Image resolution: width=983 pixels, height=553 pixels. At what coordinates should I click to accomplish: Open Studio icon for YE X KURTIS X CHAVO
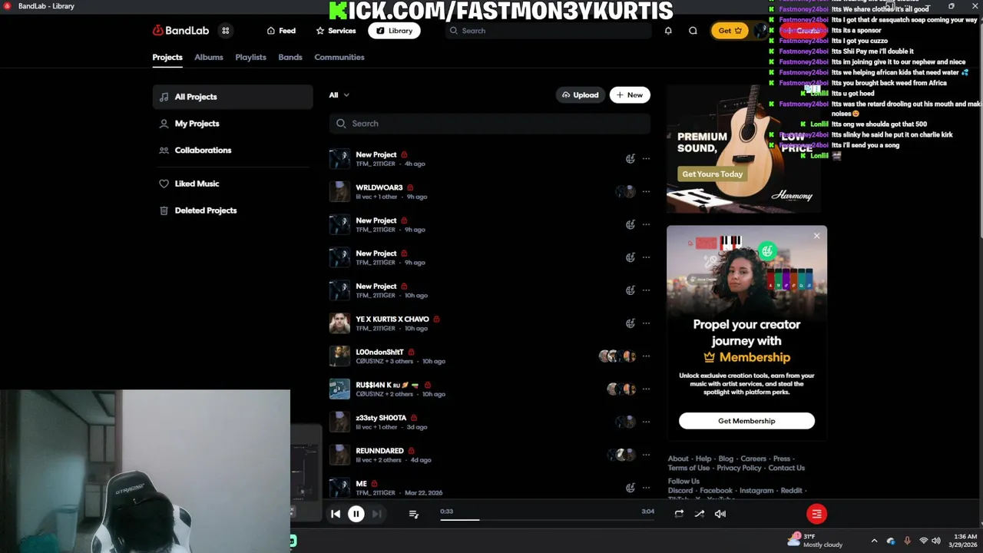point(631,323)
